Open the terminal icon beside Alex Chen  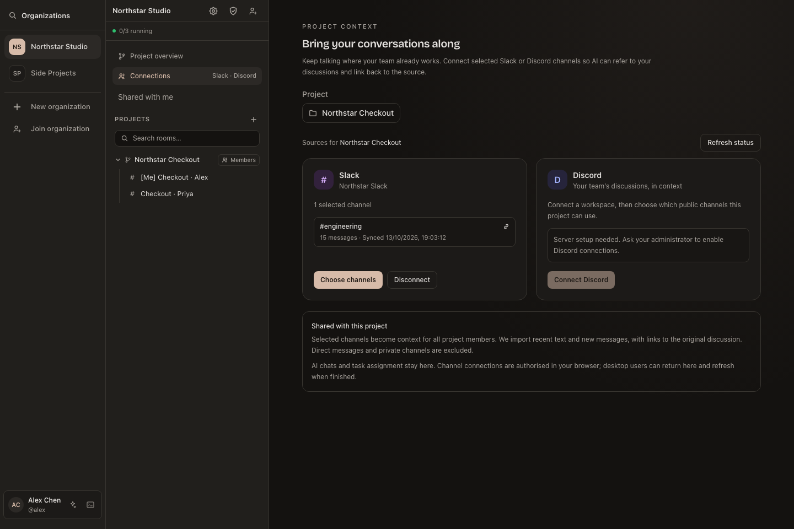(x=90, y=505)
